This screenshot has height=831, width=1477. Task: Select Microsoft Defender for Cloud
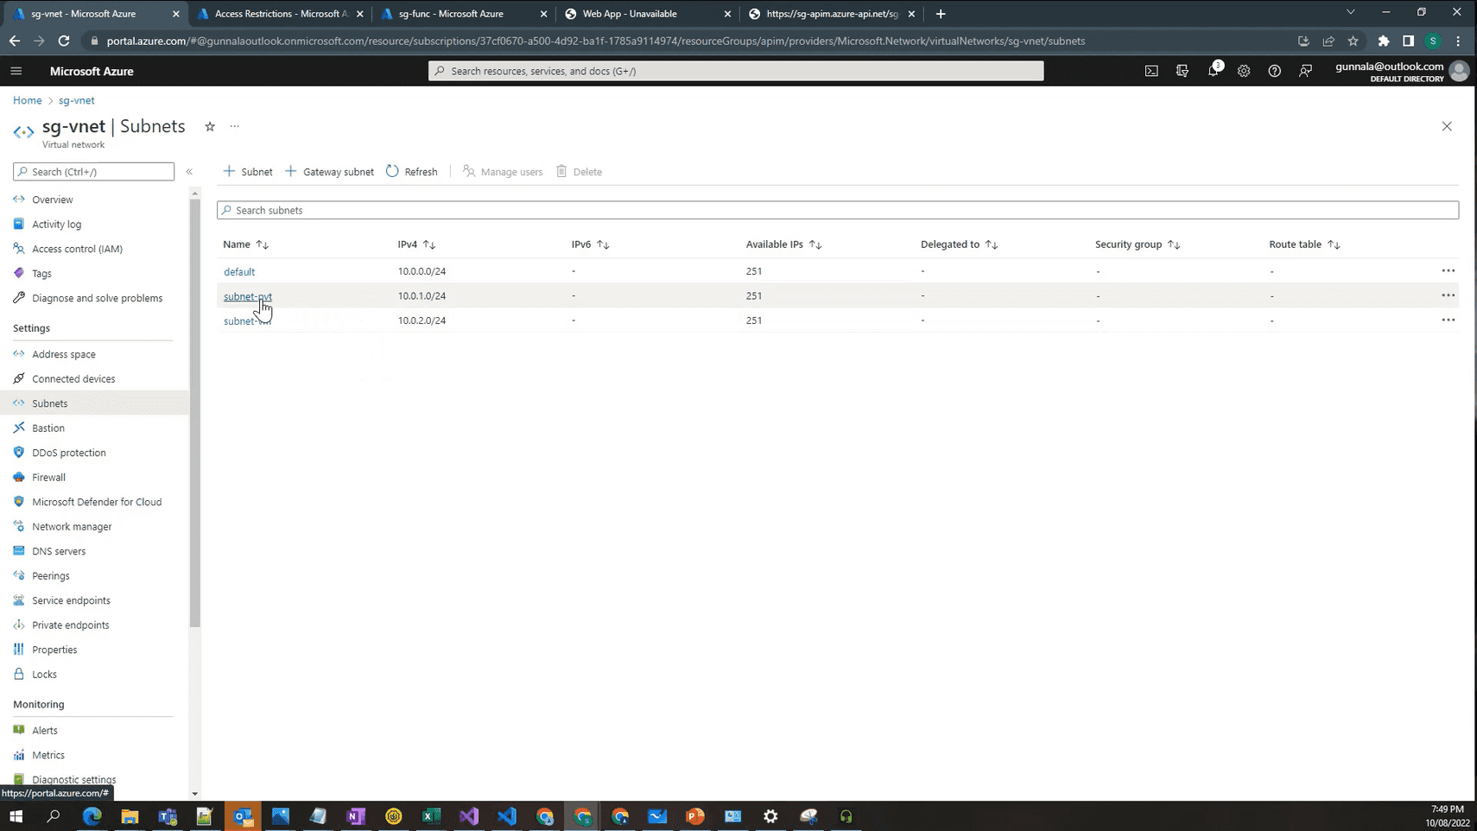tap(97, 502)
